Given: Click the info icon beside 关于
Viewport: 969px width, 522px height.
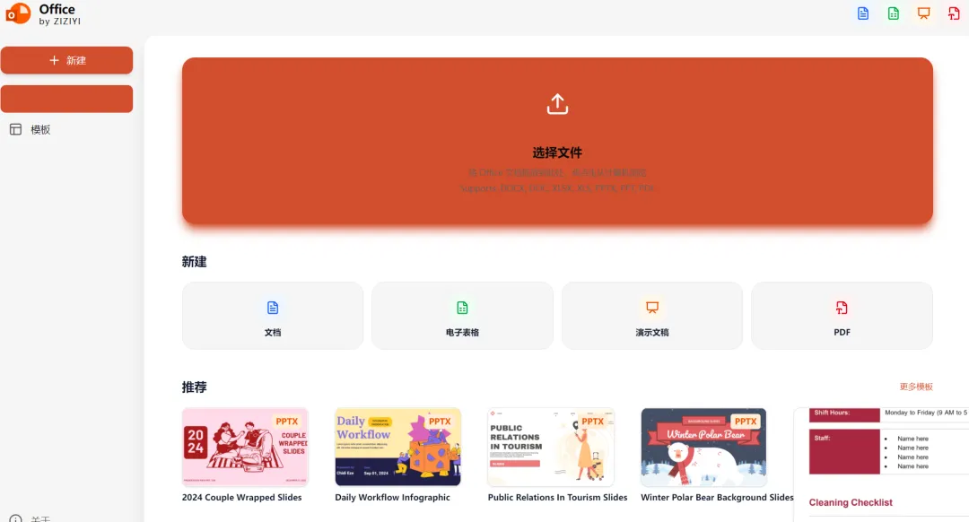Looking at the screenshot, I should click(15, 519).
